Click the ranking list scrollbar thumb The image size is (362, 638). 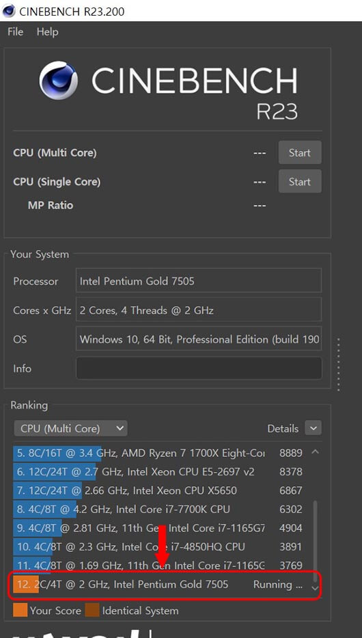pos(316,541)
